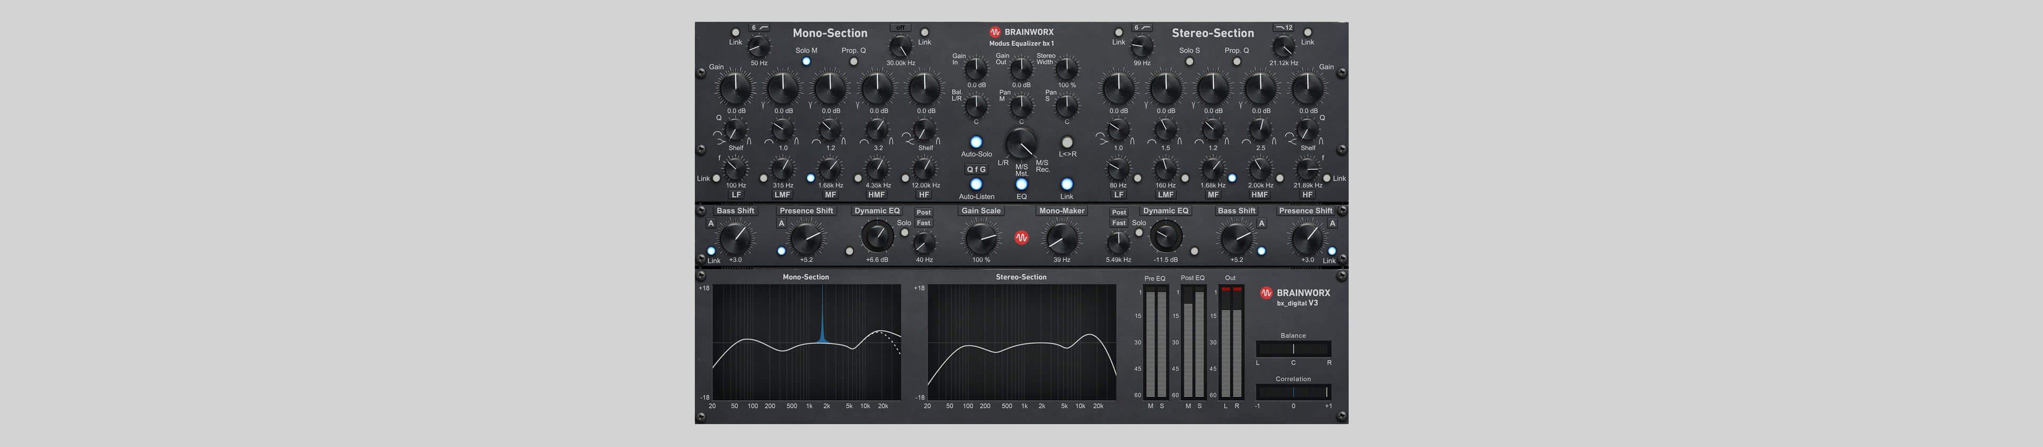Click the L<>R channel swap button
Image resolution: width=2043 pixels, height=447 pixels.
(1067, 143)
